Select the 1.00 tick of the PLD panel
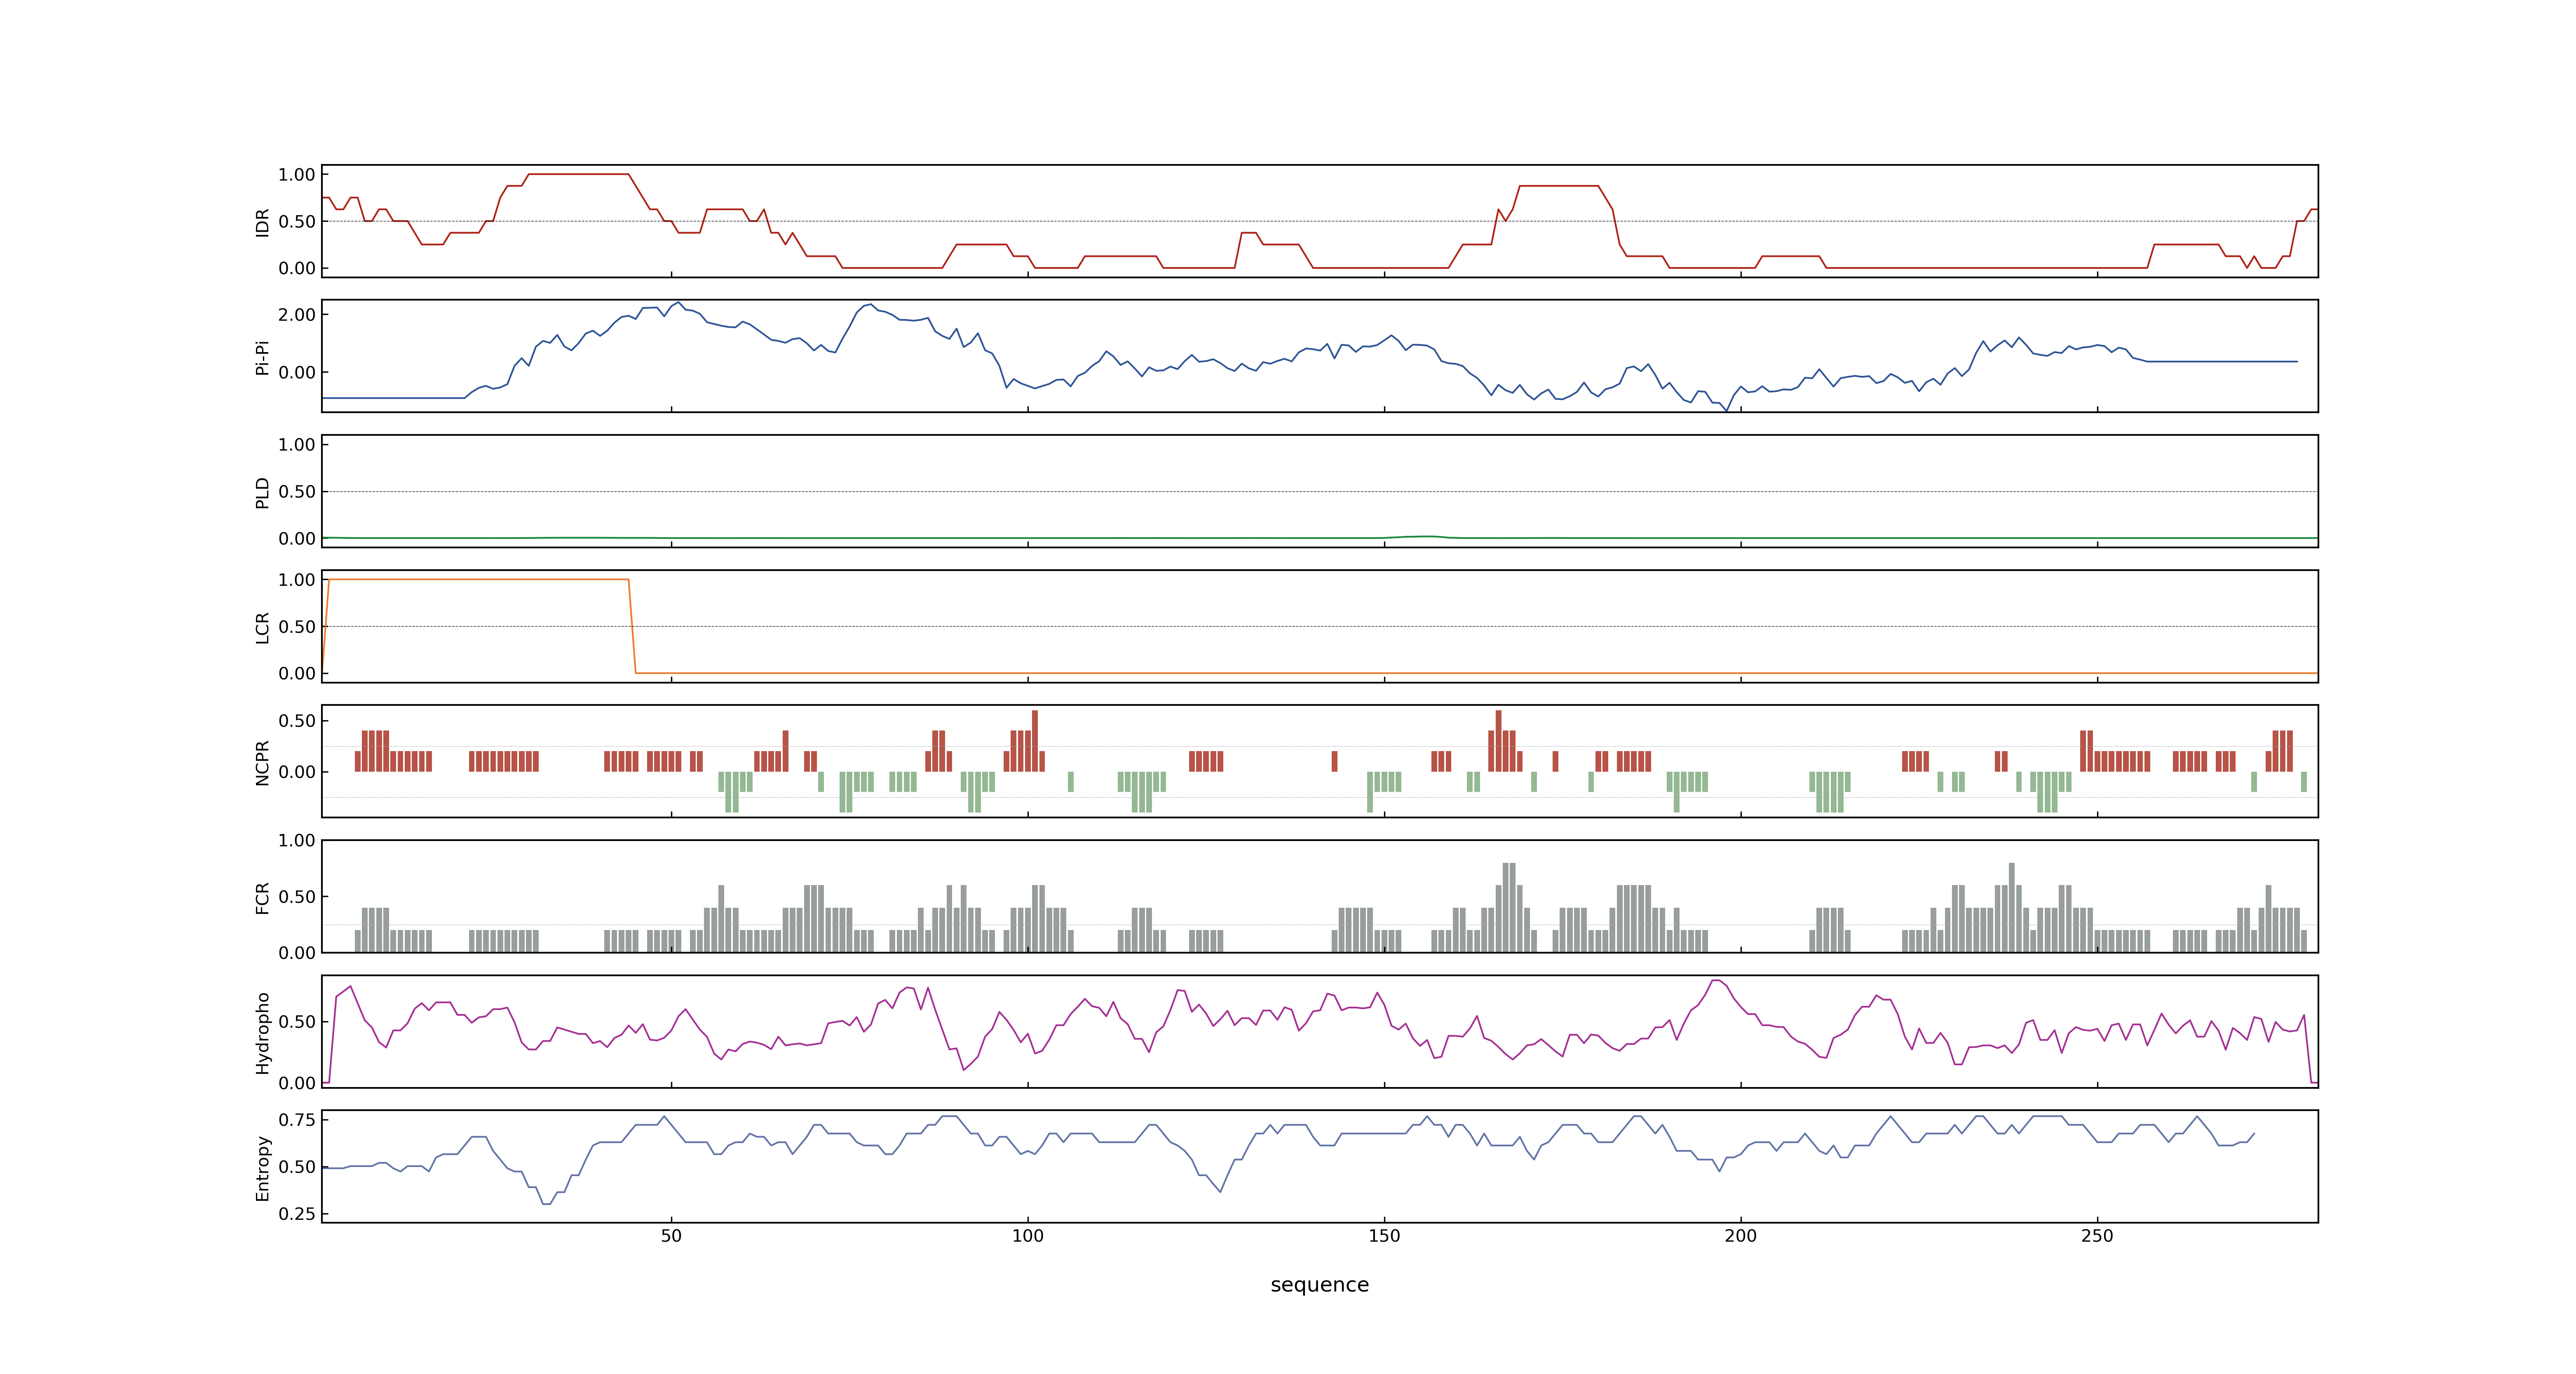Image resolution: width=2576 pixels, height=1374 pixels. [297, 445]
